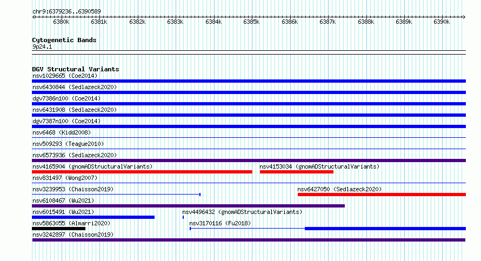Open the nsv3242897 (Chaisson2019) variant label
Image resolution: width=481 pixels, height=261 pixels.
pos(73,235)
